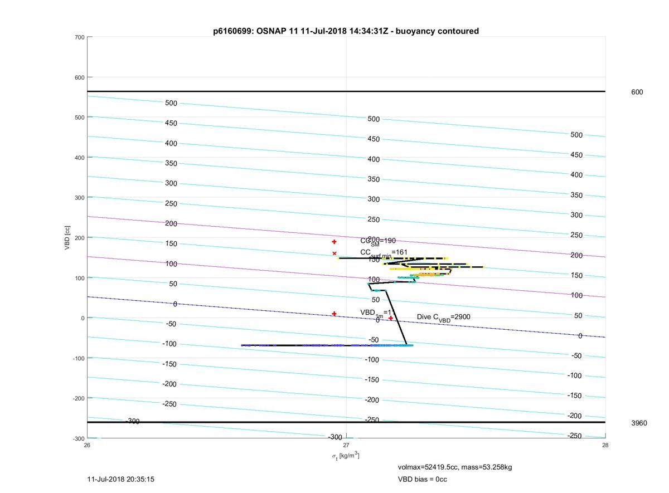The height and width of the screenshot is (493, 669).
Task: Click the y-axis tick label '700'
Action: pos(79,37)
